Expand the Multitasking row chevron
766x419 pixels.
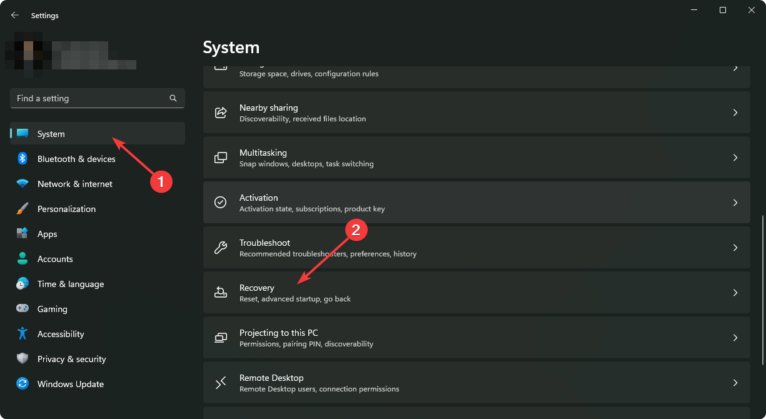pos(735,158)
